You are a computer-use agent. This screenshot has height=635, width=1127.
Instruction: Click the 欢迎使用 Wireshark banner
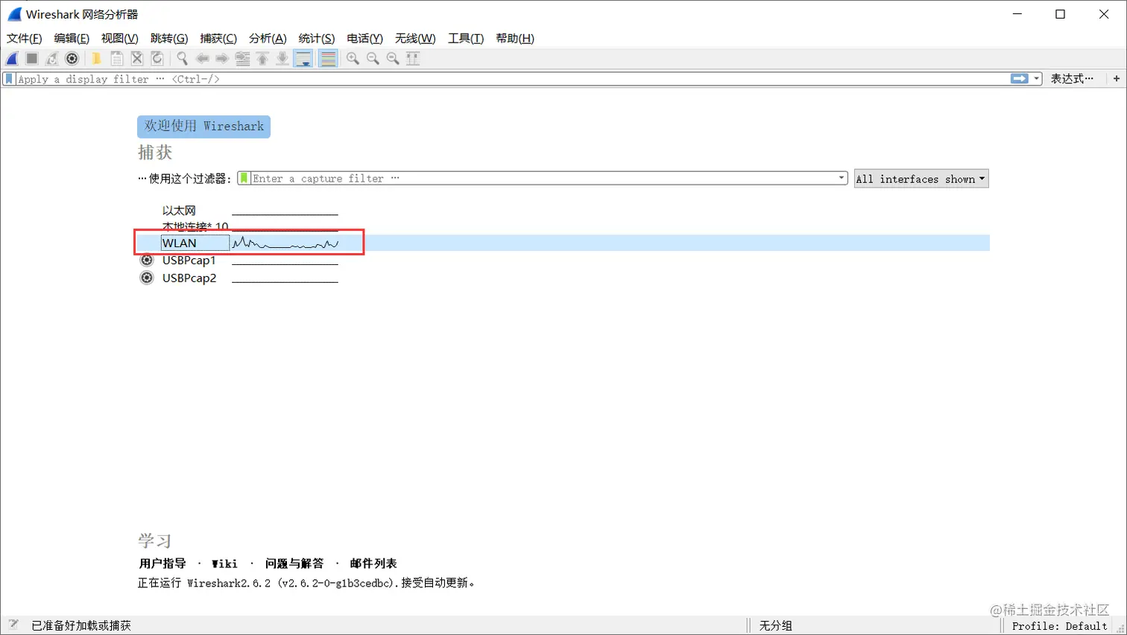pyautogui.click(x=203, y=127)
